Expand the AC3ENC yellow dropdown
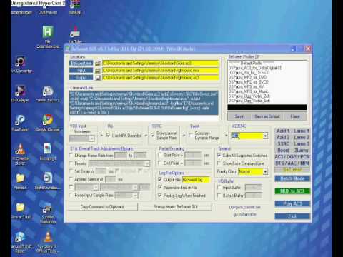Viewport: 343px width, 257px height. click(265, 136)
